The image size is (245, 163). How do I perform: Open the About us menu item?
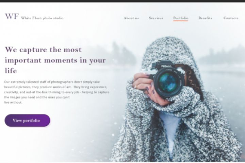[x=131, y=18]
